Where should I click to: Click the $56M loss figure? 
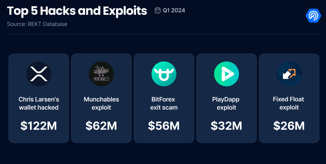coord(164,126)
